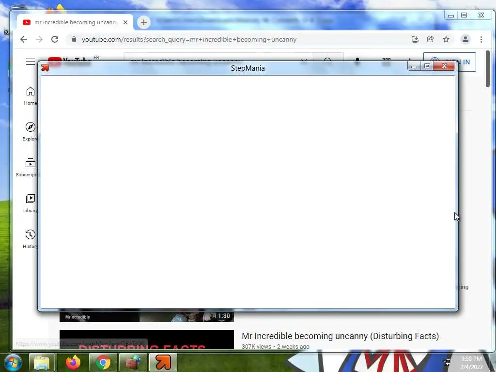Screen dimensions: 496x372
Task: Click the install app icon in address bar
Action: (415, 39)
